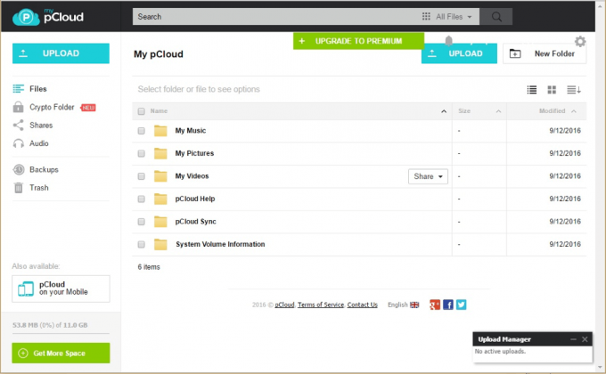Screen dimensions: 606x374
Task: Sort by the Name column arrow
Action: coord(444,111)
